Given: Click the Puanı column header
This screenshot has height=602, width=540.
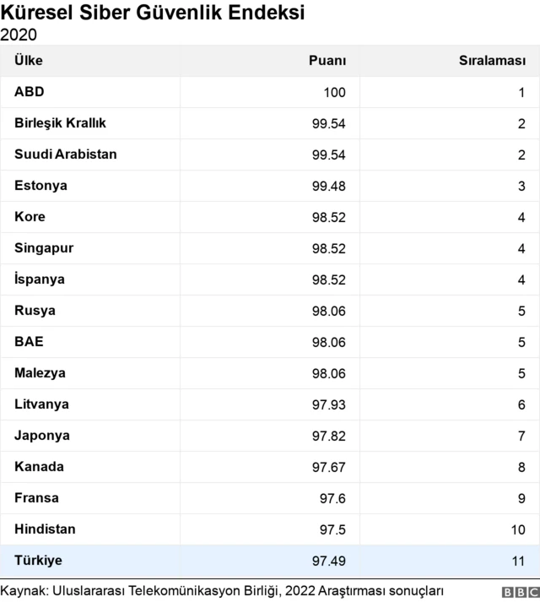Looking at the screenshot, I should [x=327, y=61].
